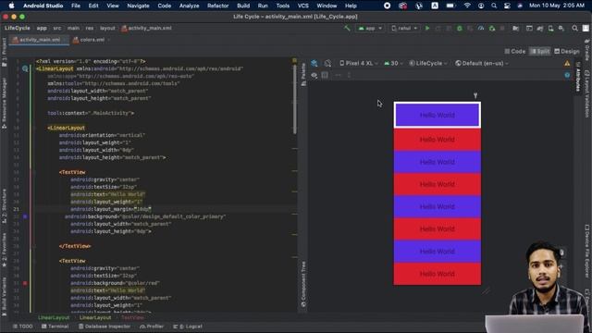Open the Component Tree side panel
The width and height of the screenshot is (592, 333).
click(x=303, y=284)
